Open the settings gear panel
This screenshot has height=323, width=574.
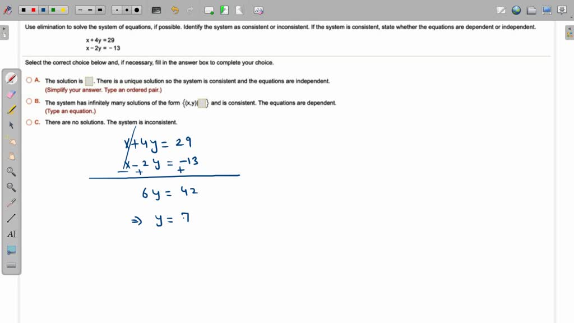(x=561, y=10)
